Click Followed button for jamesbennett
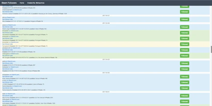The width and height of the screenshot is (212, 106). click(x=185, y=50)
